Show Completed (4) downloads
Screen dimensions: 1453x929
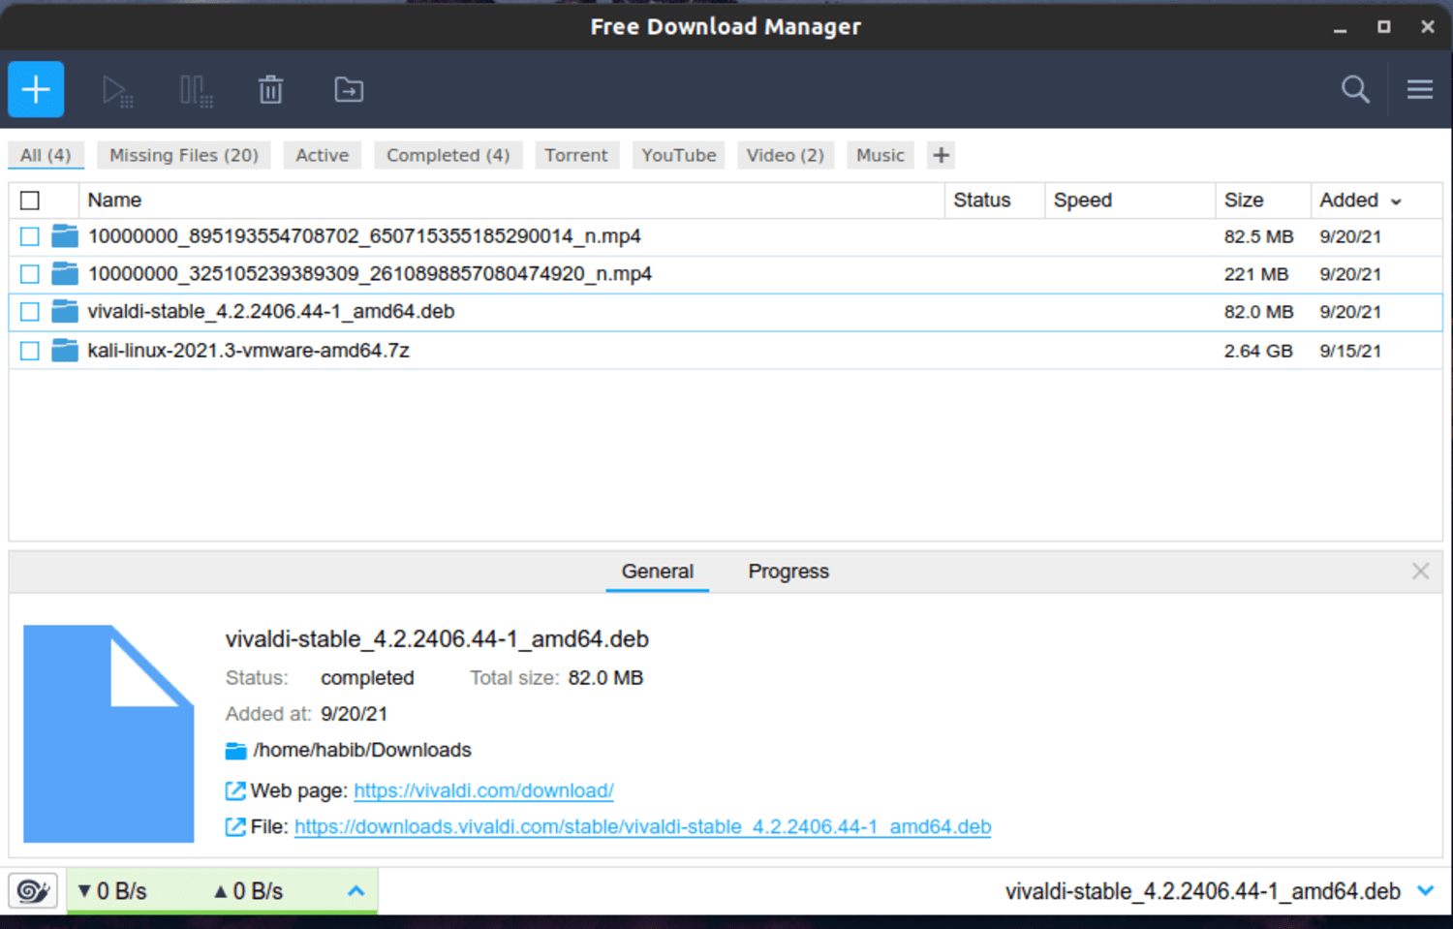[x=448, y=155]
